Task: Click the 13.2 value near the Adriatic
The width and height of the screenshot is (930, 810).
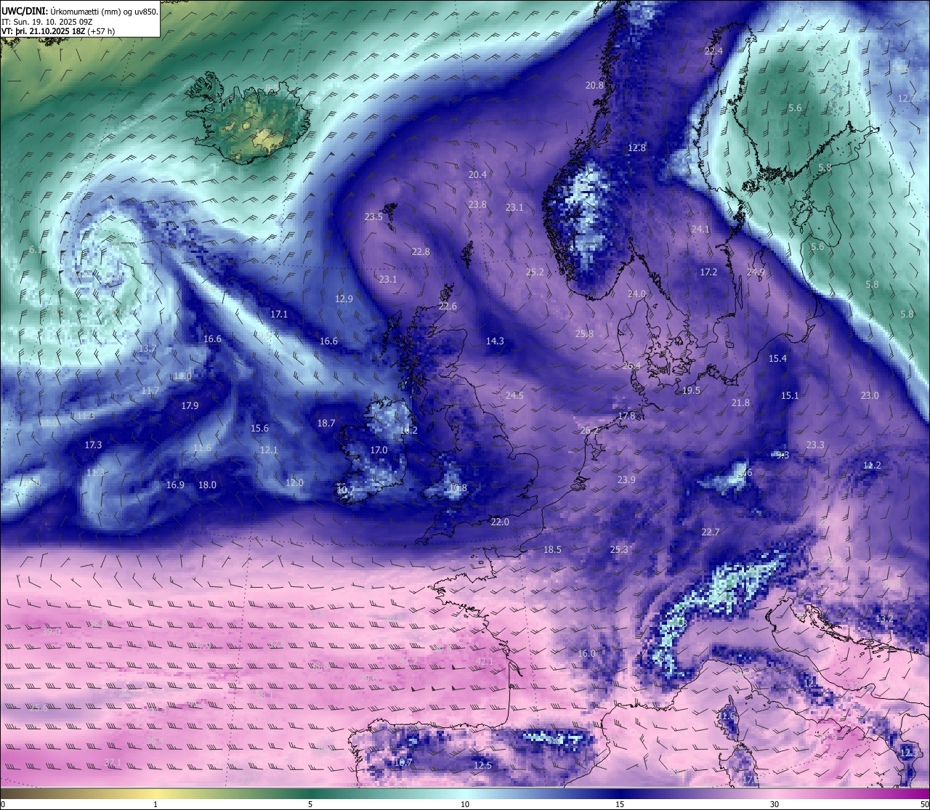Action: 884,619
